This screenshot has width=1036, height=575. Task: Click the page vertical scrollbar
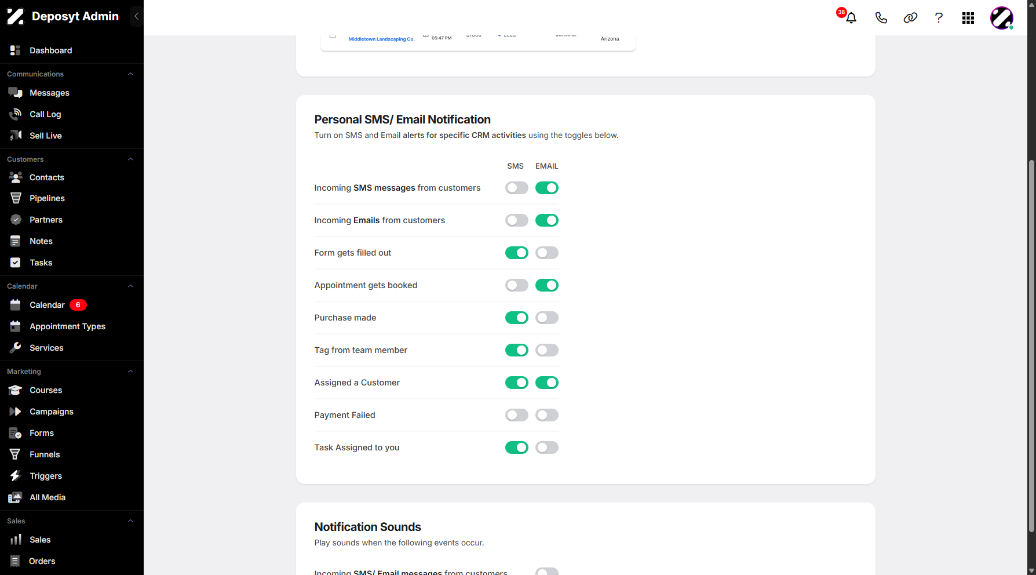[x=1031, y=345]
